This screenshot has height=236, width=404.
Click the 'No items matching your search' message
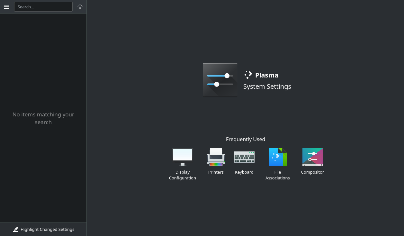(x=43, y=118)
